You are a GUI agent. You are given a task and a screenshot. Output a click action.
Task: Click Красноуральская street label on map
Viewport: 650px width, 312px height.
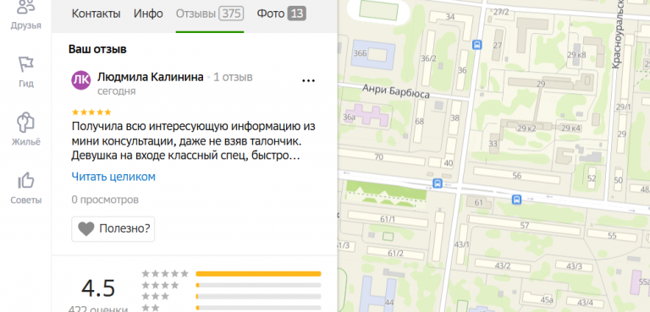click(x=617, y=34)
